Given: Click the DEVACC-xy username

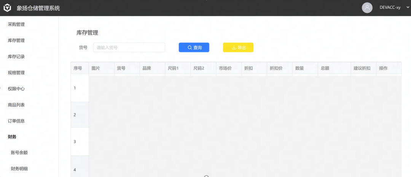Looking at the screenshot, I should (390, 8).
